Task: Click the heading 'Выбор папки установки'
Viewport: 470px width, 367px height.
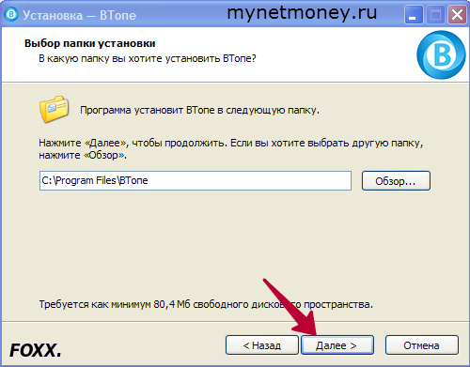Action: click(90, 43)
